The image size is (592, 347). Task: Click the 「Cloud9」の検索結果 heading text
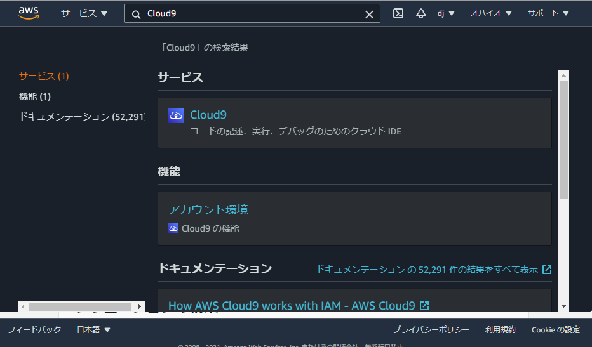click(x=204, y=48)
